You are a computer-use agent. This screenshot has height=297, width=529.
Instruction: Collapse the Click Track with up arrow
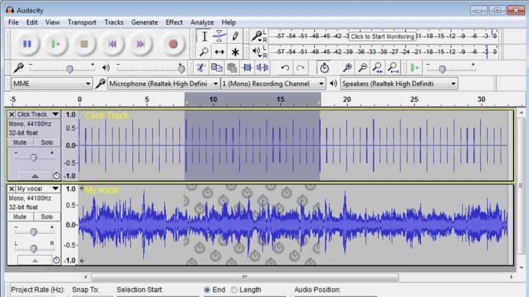(x=34, y=176)
